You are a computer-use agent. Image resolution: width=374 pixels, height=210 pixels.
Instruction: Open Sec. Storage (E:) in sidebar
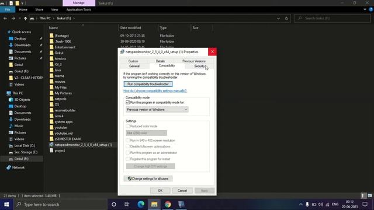pyautogui.click(x=26, y=152)
